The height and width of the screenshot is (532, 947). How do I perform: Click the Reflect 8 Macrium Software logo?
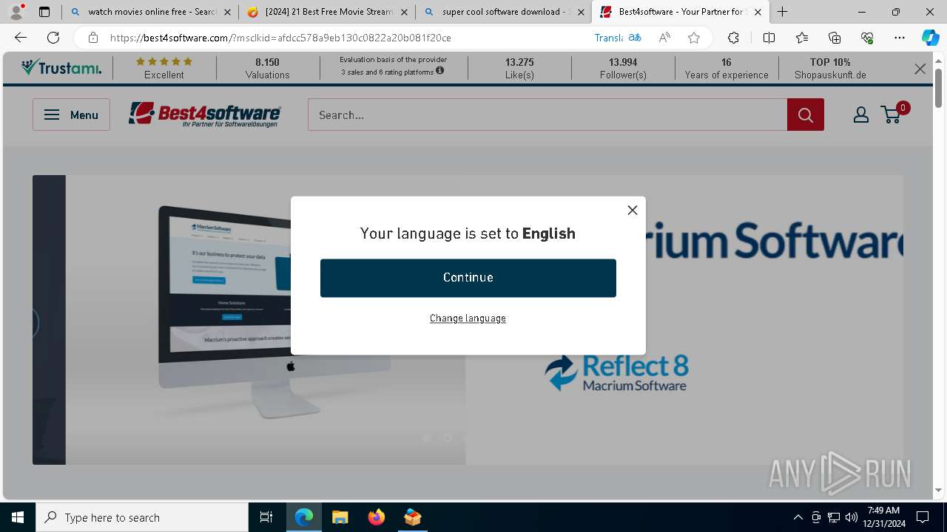click(x=616, y=372)
